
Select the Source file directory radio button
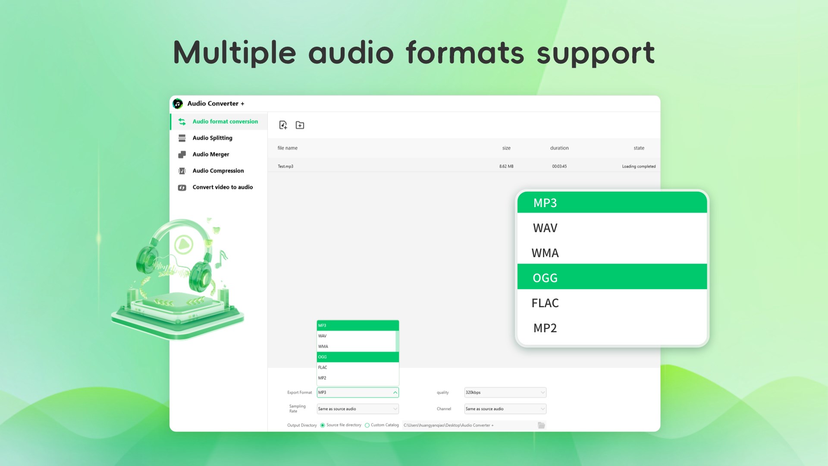coord(323,425)
